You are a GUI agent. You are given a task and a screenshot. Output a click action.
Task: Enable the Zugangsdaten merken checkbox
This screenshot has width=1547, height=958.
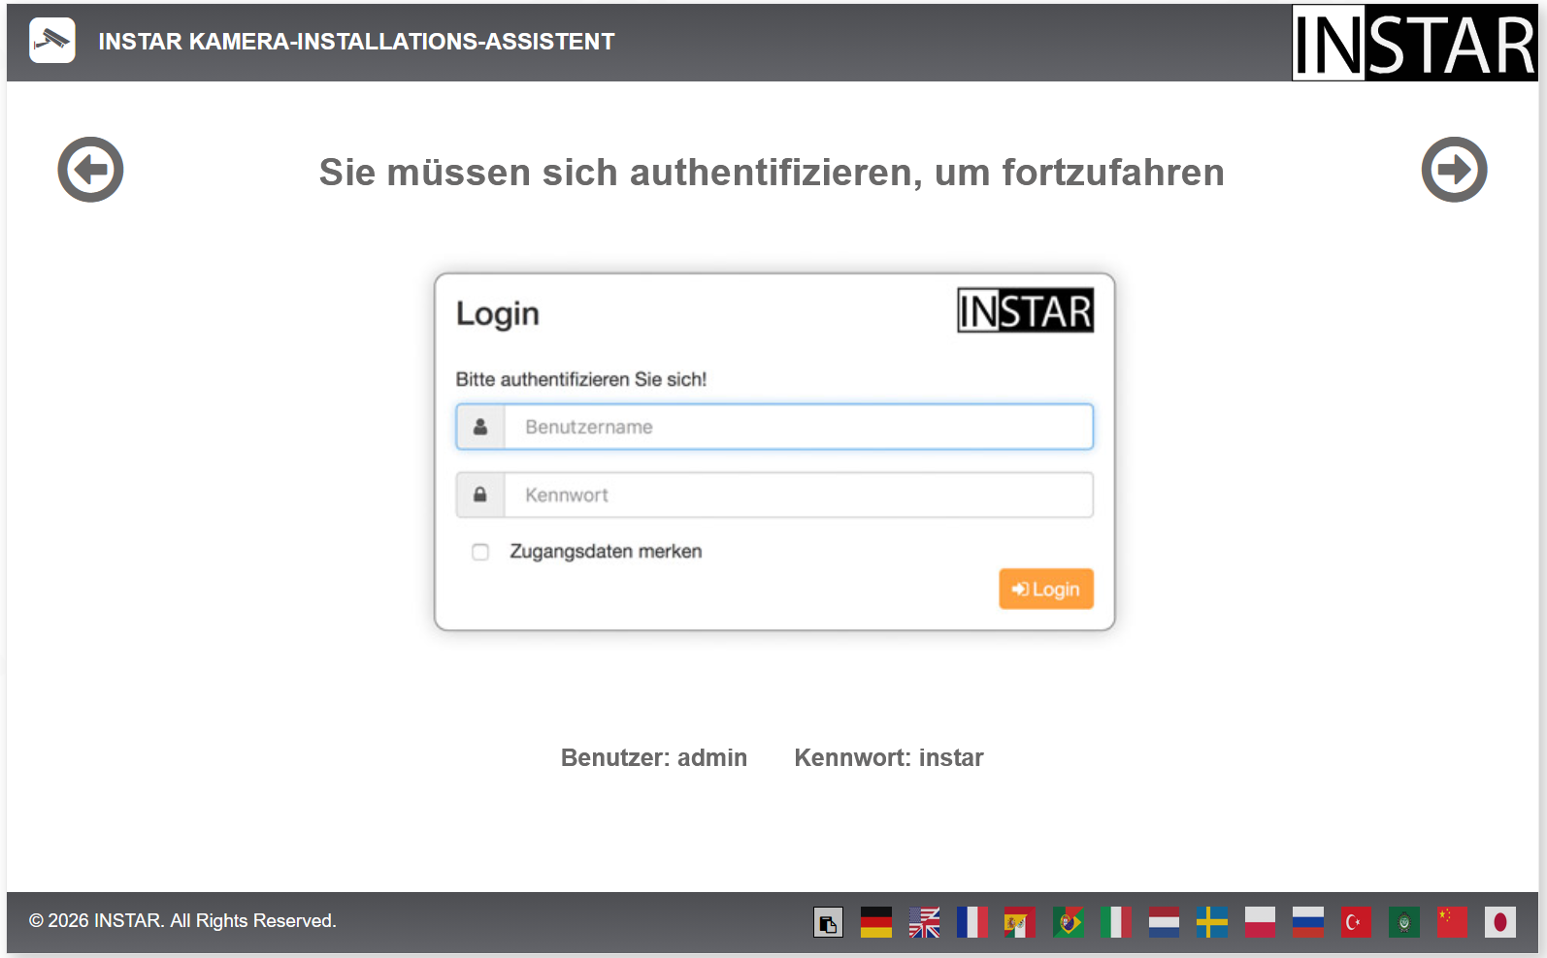click(x=480, y=552)
